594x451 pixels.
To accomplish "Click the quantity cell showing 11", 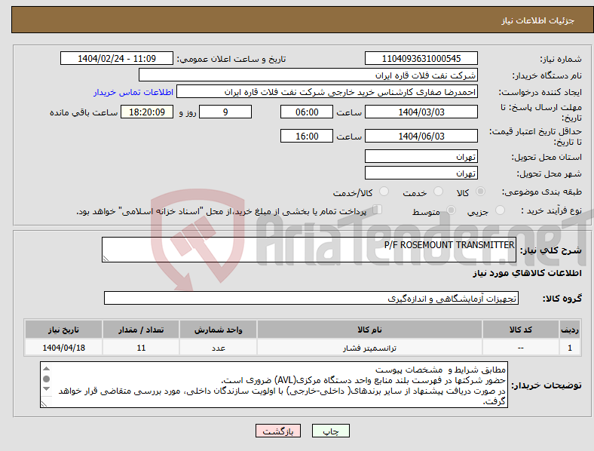I will [x=141, y=348].
